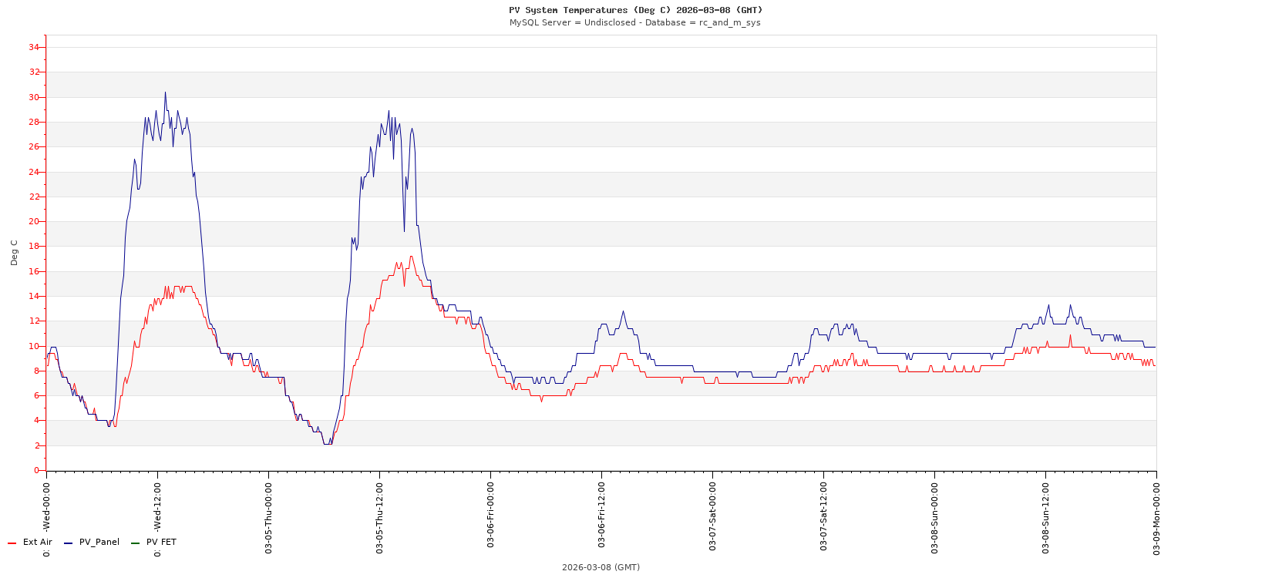Select the 03-06-Fri-00:00 x-axis marker
1272x578 pixels.
pyautogui.click(x=490, y=518)
